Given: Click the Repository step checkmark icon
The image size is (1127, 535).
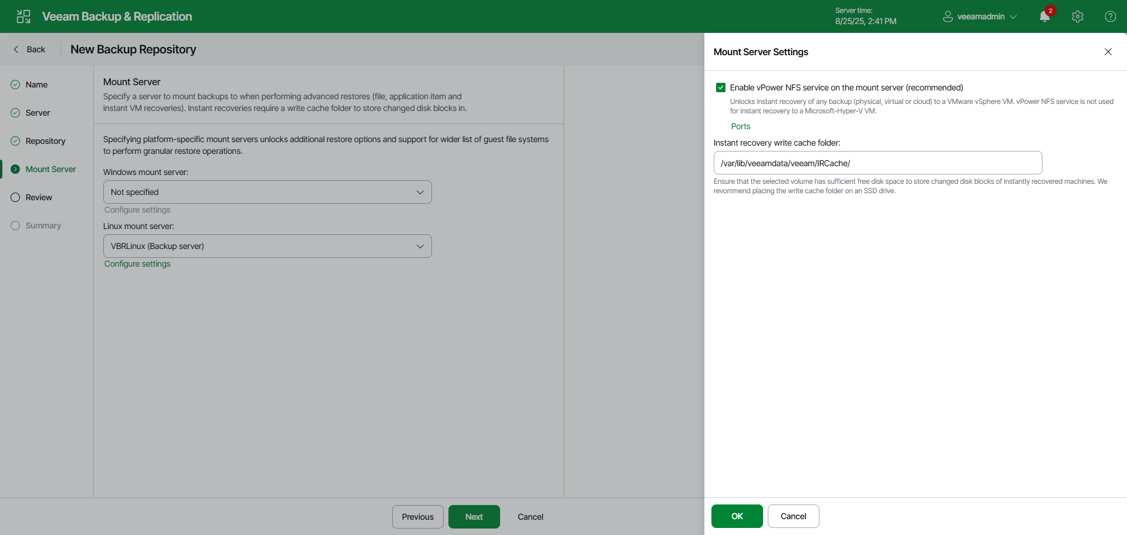Looking at the screenshot, I should tap(15, 141).
